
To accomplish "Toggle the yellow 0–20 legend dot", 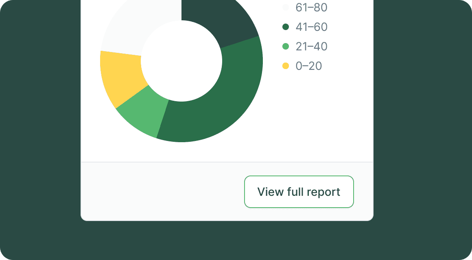I will click(286, 66).
